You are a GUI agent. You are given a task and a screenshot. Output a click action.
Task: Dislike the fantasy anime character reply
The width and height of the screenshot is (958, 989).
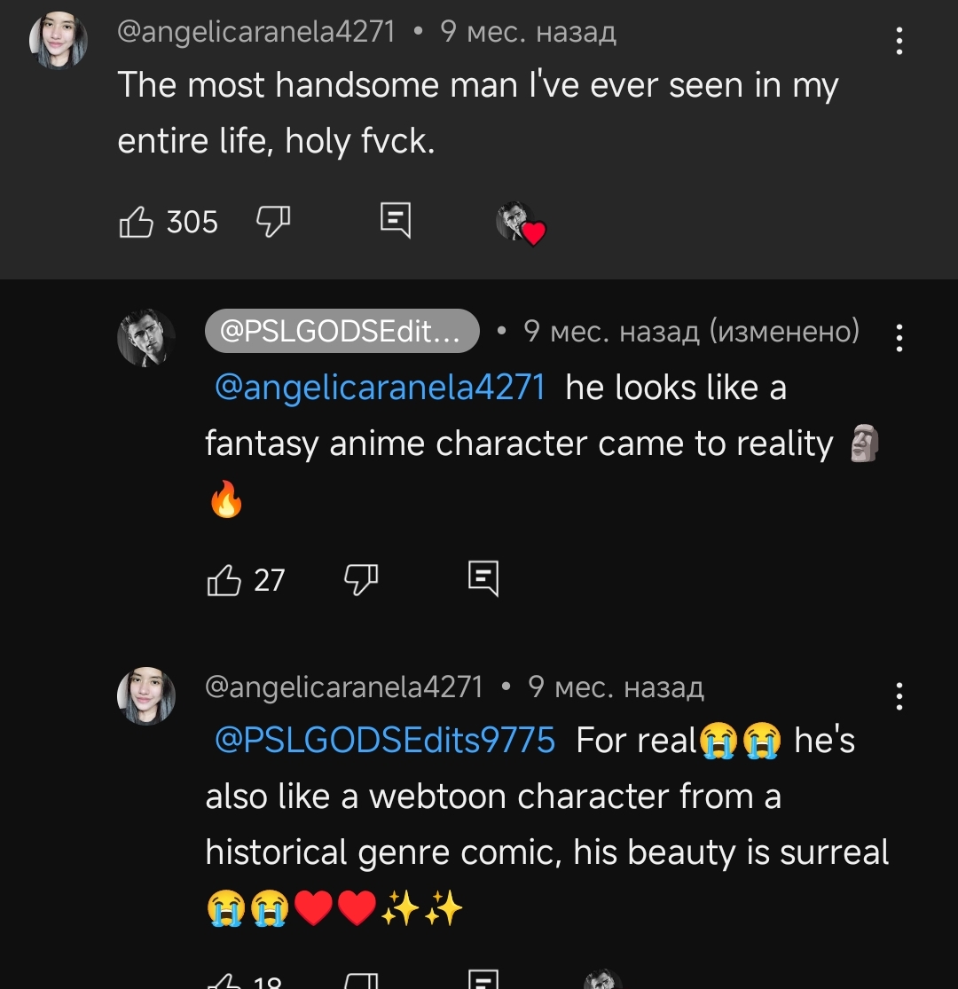360,580
